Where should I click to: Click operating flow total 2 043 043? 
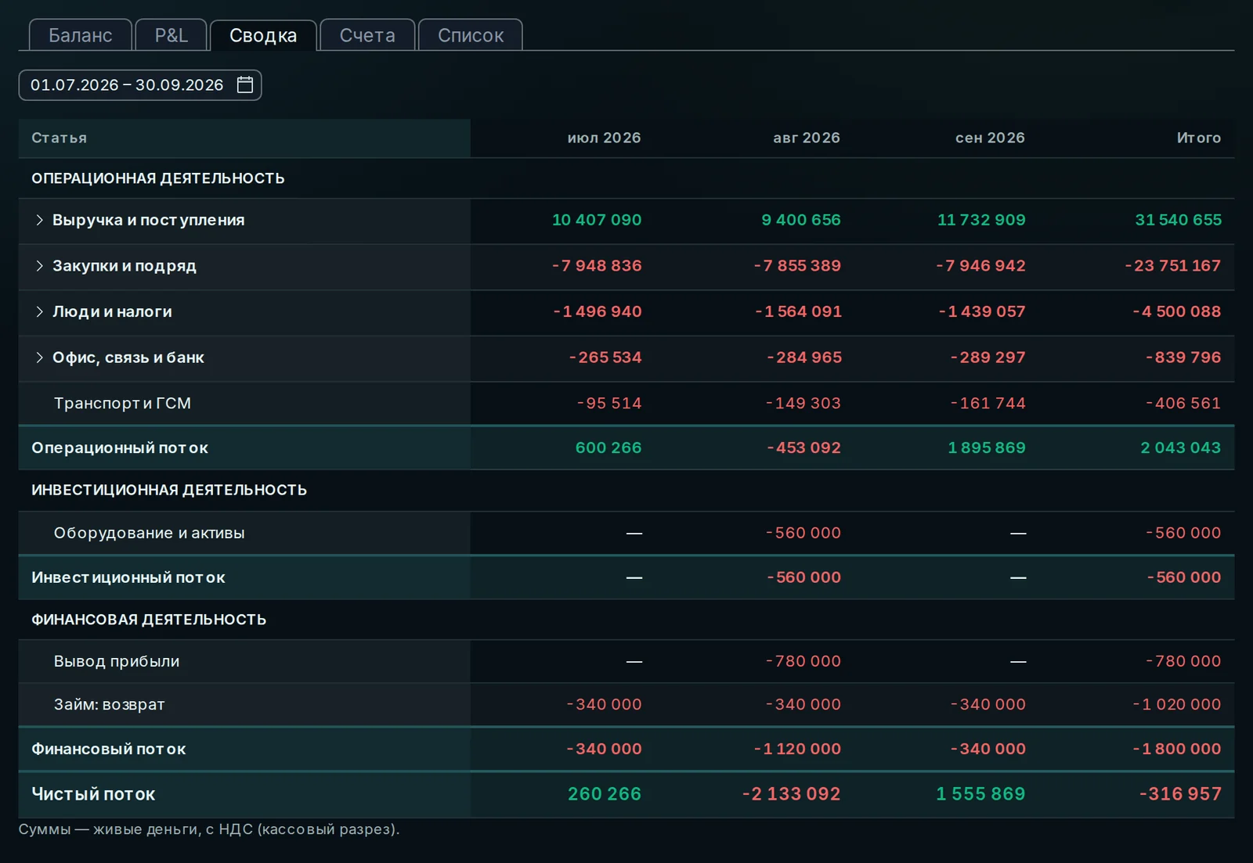(x=1181, y=448)
